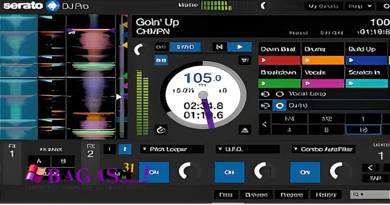The height and width of the screenshot is (205, 390).
Task: Select the "Goin' Up" track title
Action: point(157,22)
